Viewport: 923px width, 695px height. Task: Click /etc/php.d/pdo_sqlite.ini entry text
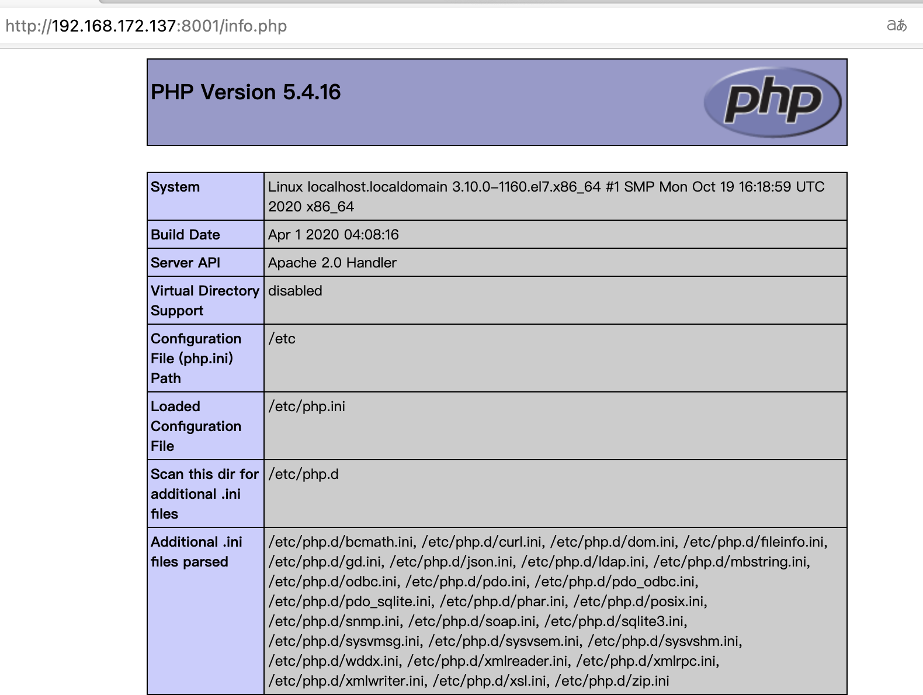[x=349, y=602]
